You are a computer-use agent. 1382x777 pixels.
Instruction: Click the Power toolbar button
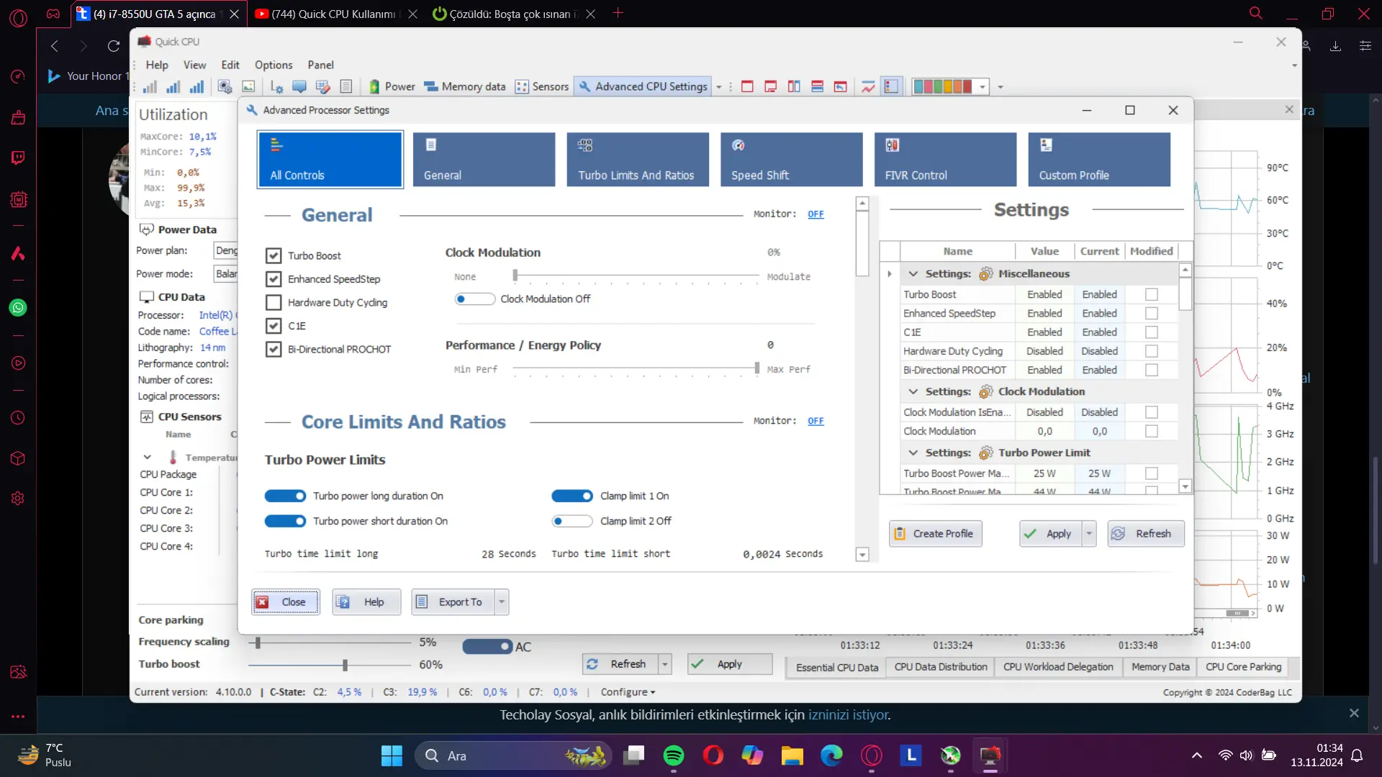pyautogui.click(x=392, y=86)
